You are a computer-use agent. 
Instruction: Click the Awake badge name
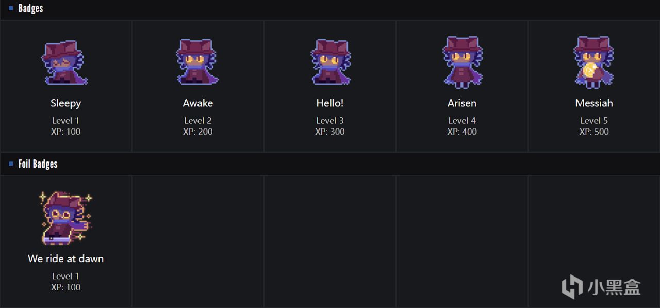point(197,103)
